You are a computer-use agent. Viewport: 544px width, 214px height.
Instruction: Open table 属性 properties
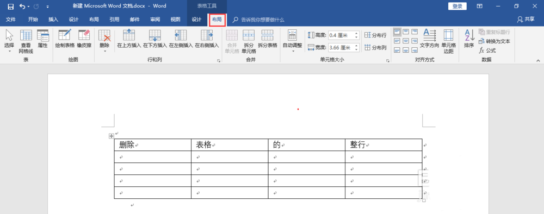(x=42, y=39)
